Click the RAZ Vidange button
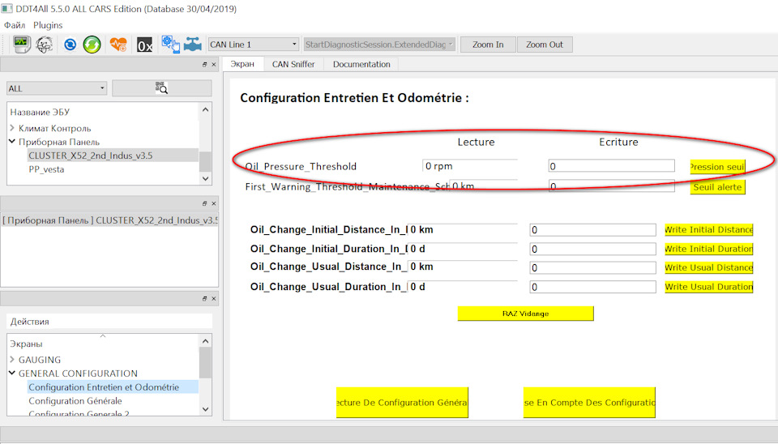The height and width of the screenshot is (444, 778). tap(525, 314)
